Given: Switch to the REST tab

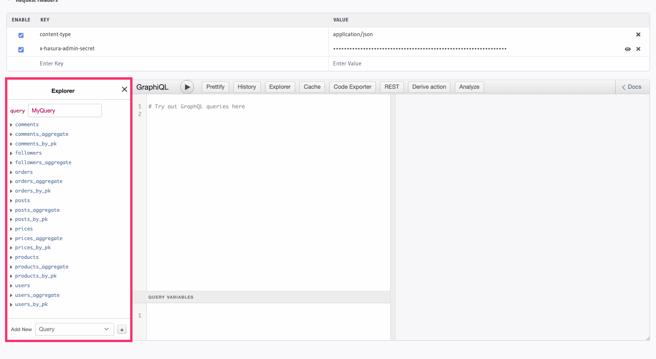Looking at the screenshot, I should tap(391, 86).
